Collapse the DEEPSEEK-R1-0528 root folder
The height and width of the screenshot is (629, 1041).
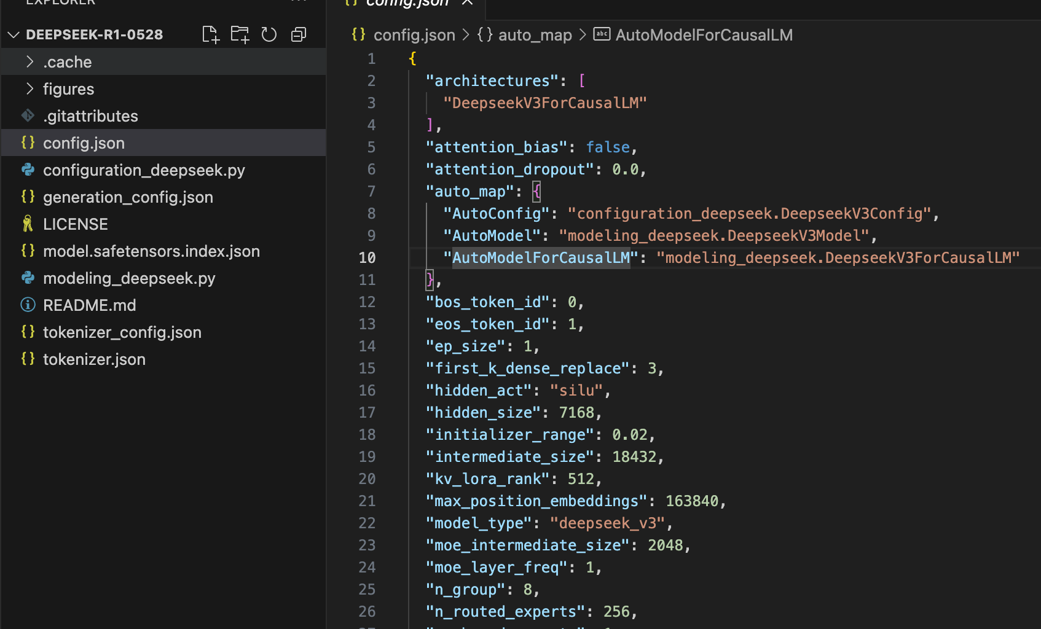[x=14, y=35]
